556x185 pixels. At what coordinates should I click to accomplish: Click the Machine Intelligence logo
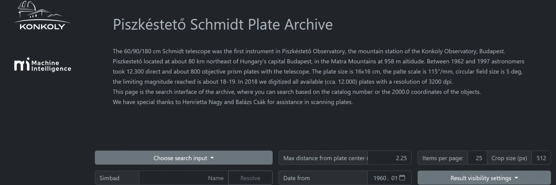(42, 65)
